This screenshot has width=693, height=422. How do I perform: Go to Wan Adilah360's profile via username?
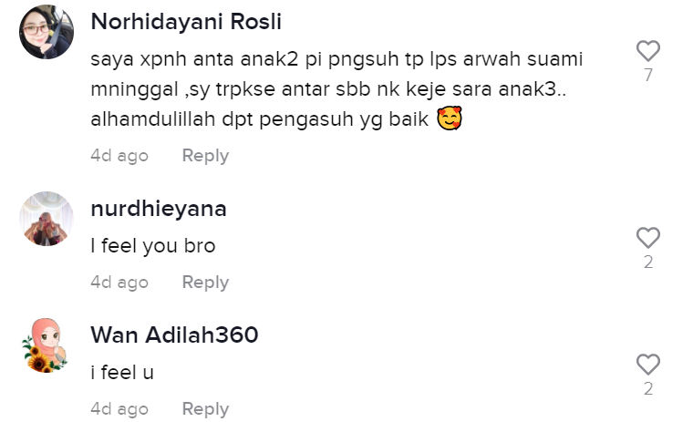point(174,335)
